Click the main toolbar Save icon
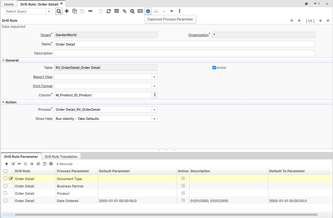The width and height of the screenshot is (333, 218). click(x=82, y=11)
